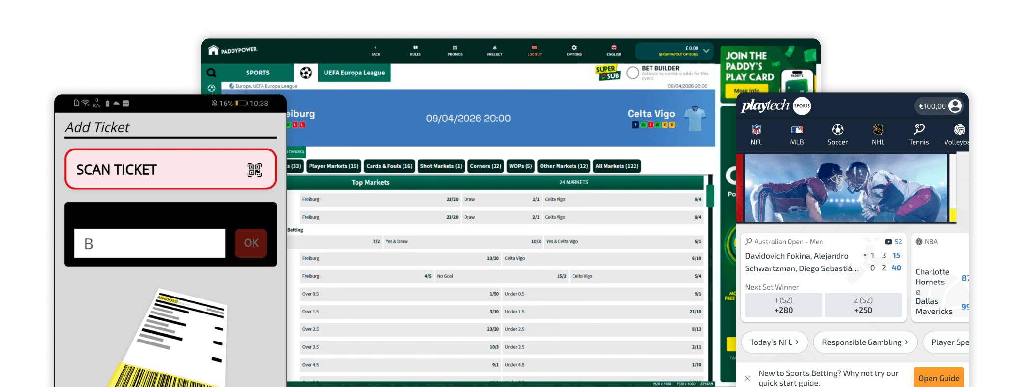Expand the £0.00 balance dropdown
Screen dimensions: 1023x387
[706, 51]
